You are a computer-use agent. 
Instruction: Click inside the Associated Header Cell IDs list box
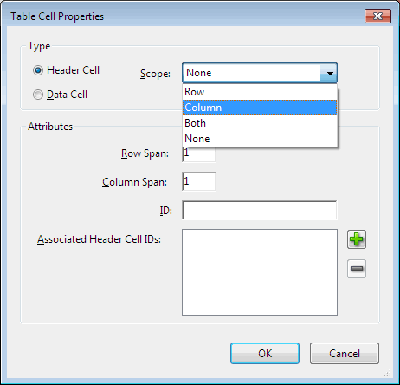tap(260, 272)
